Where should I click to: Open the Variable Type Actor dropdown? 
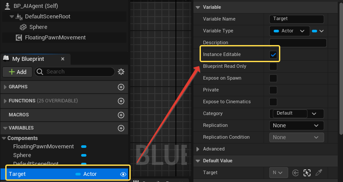pos(289,31)
